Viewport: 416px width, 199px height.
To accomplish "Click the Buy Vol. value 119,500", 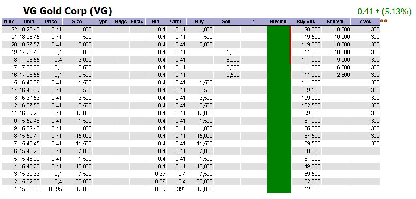I will point(311,37).
